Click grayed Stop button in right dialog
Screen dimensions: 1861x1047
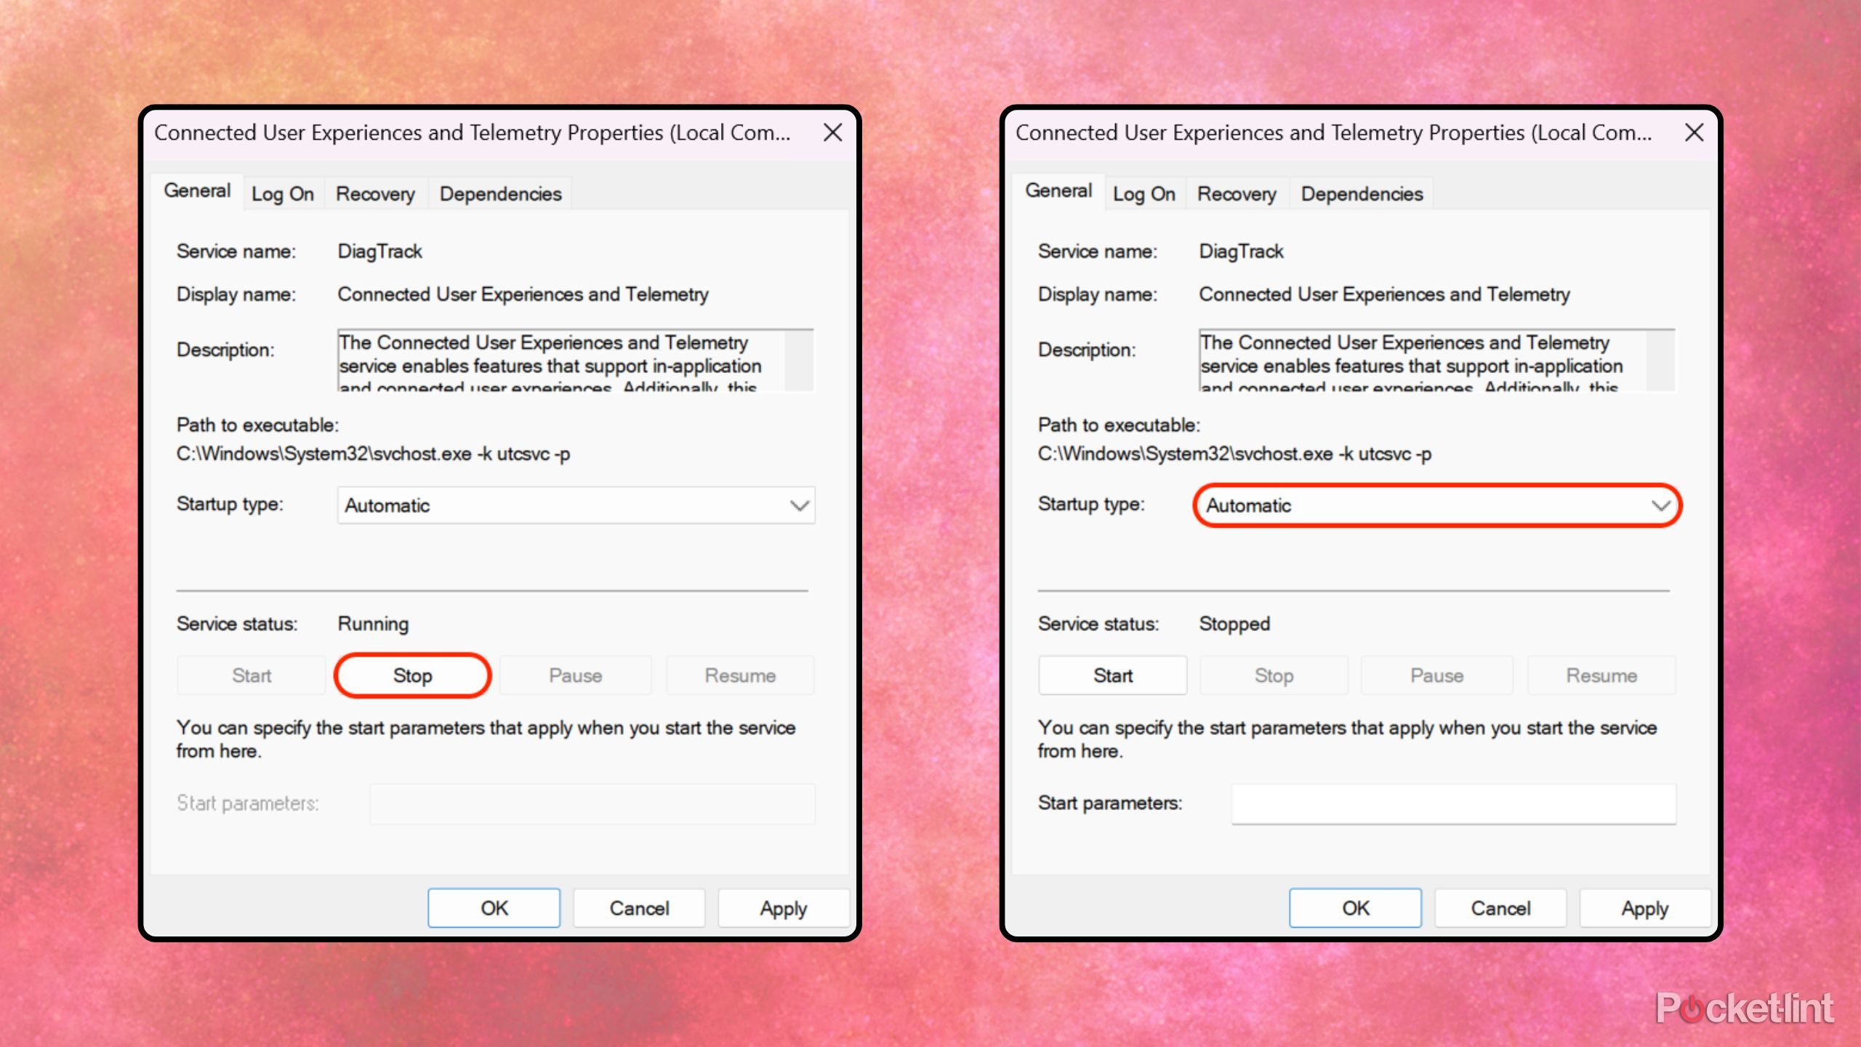point(1274,675)
